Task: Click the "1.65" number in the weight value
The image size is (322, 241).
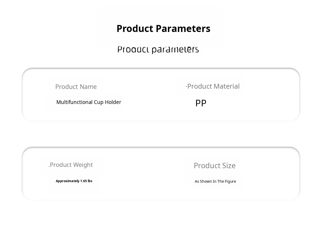Action: coord(83,181)
